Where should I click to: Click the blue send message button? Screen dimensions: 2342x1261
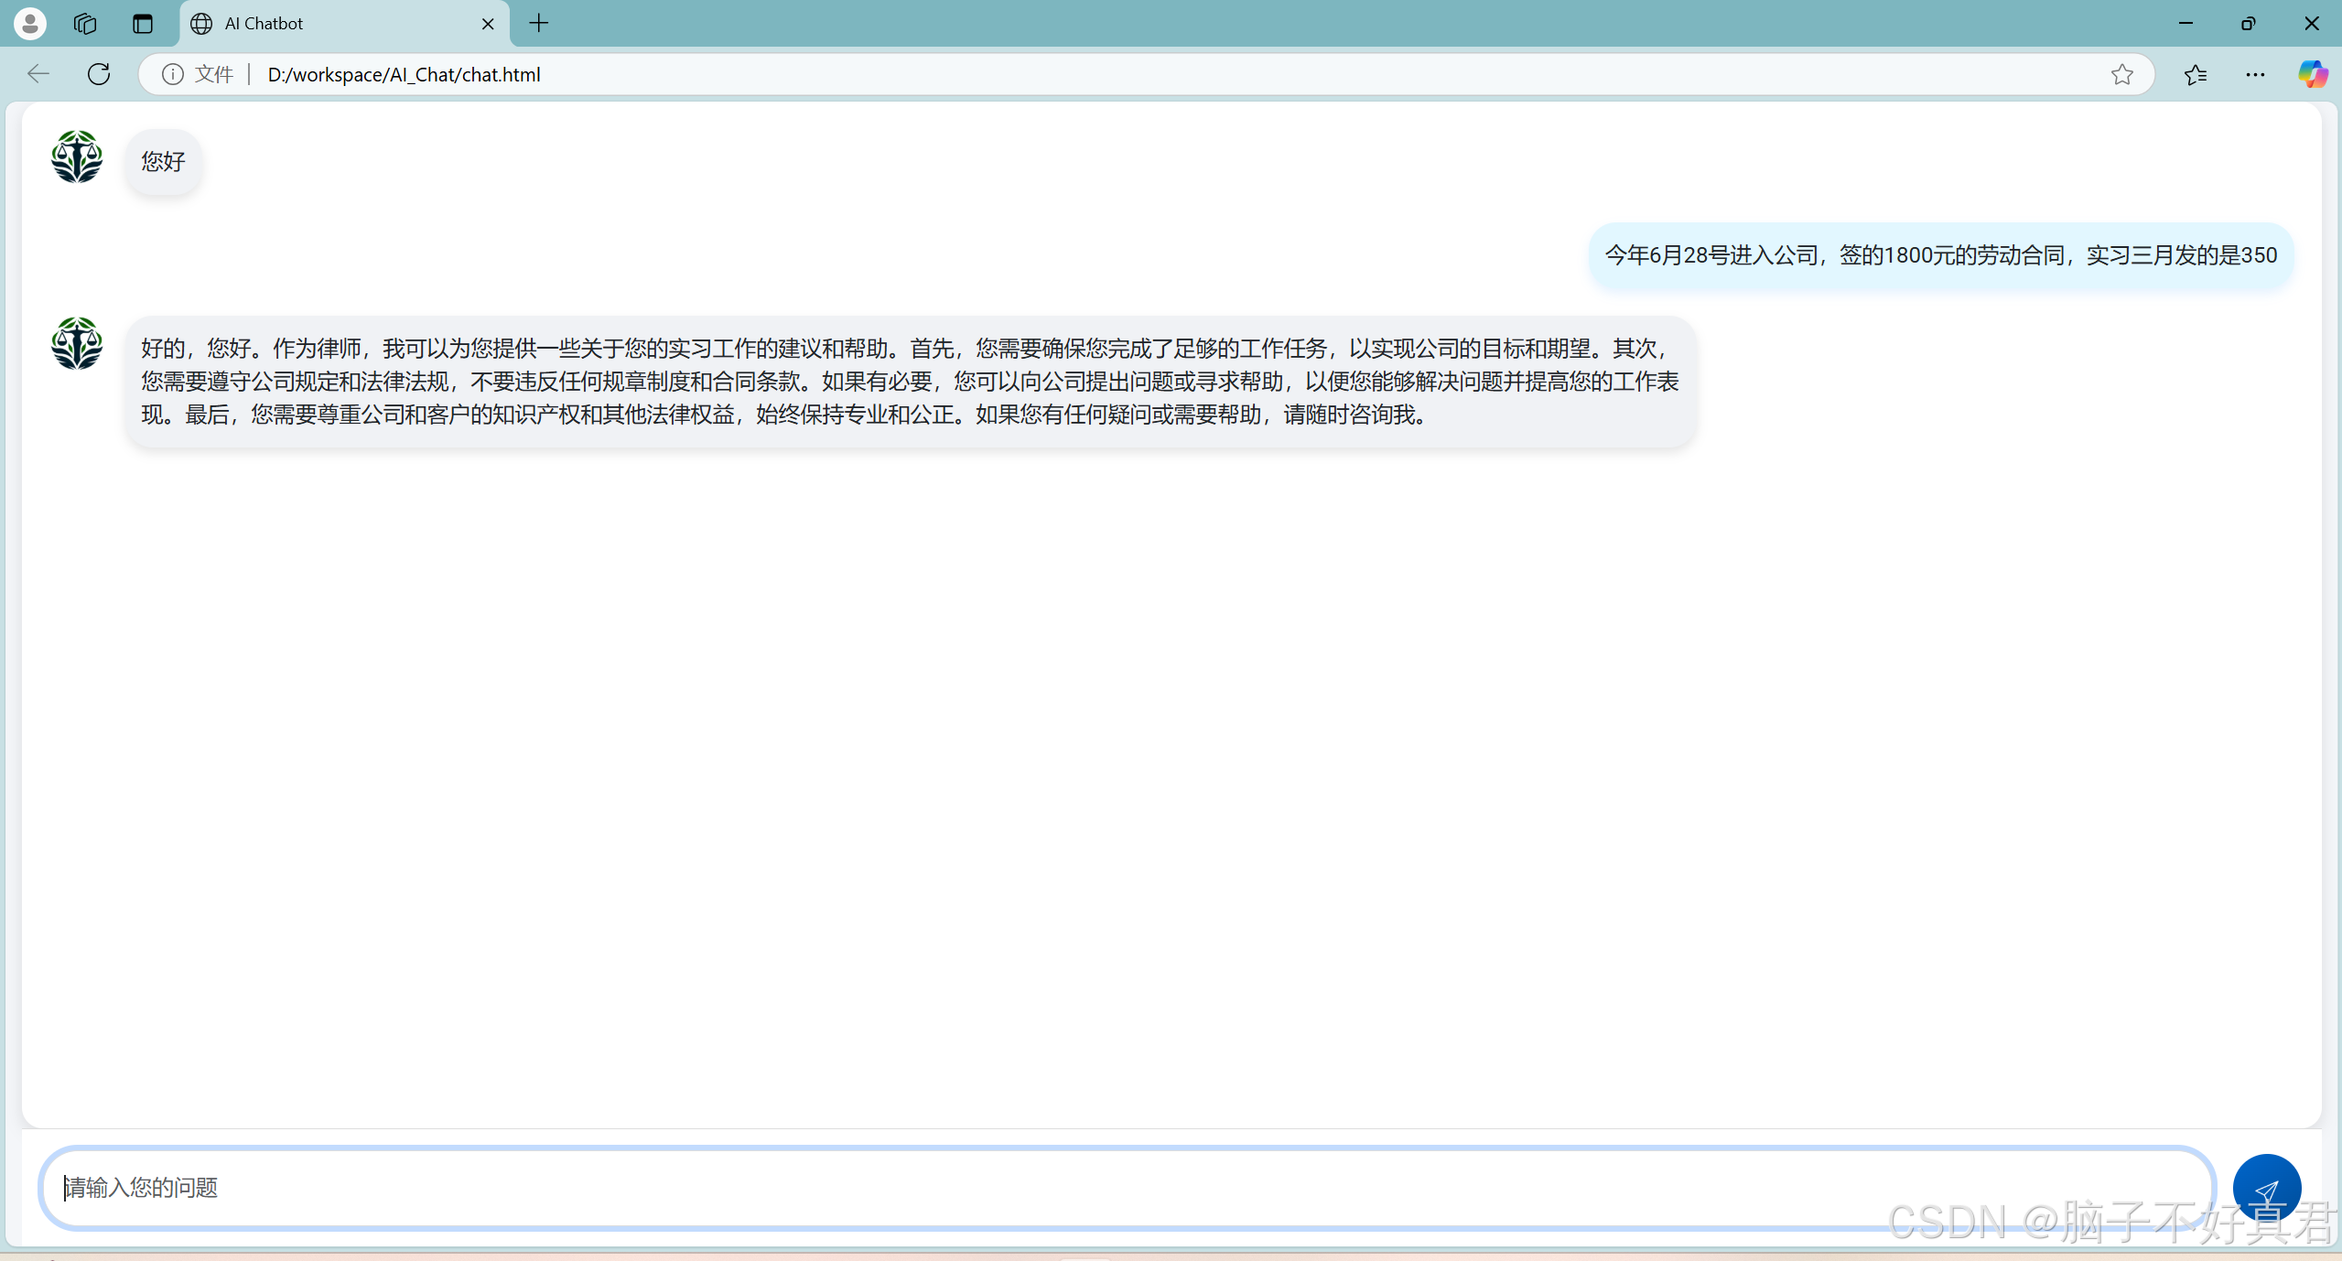pyautogui.click(x=2266, y=1188)
